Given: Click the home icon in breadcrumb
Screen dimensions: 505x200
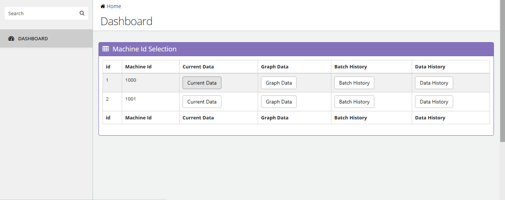Looking at the screenshot, I should [103, 6].
